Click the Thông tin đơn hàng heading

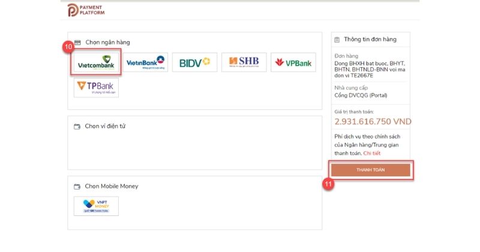[x=370, y=39]
